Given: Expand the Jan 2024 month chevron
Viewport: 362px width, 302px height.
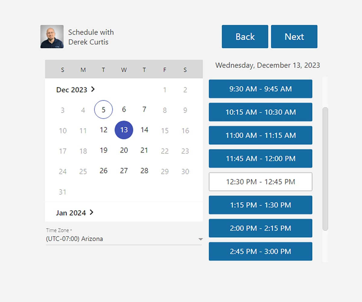Looking at the screenshot, I should [92, 212].
